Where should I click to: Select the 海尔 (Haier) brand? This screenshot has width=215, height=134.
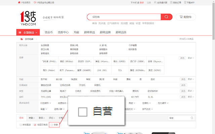tap(49, 70)
